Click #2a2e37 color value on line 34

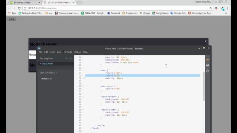[125, 99]
